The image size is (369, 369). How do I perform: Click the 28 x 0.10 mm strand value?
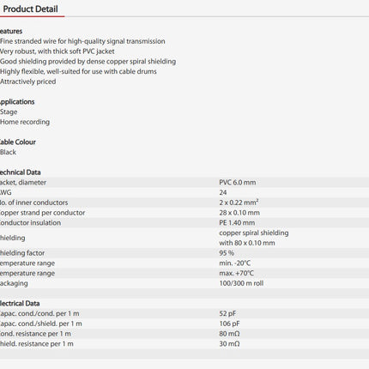click(x=239, y=213)
